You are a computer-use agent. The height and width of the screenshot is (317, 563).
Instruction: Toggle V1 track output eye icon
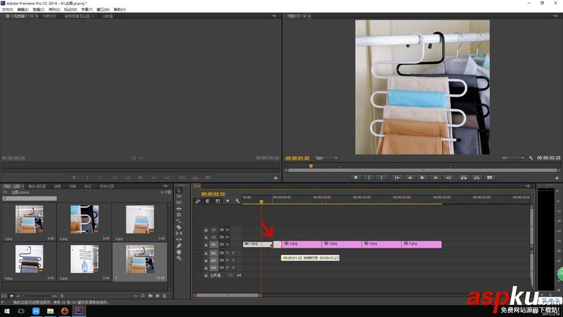pos(227,244)
